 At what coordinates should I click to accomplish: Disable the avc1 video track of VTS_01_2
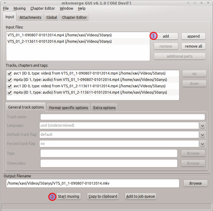(x=10, y=86)
